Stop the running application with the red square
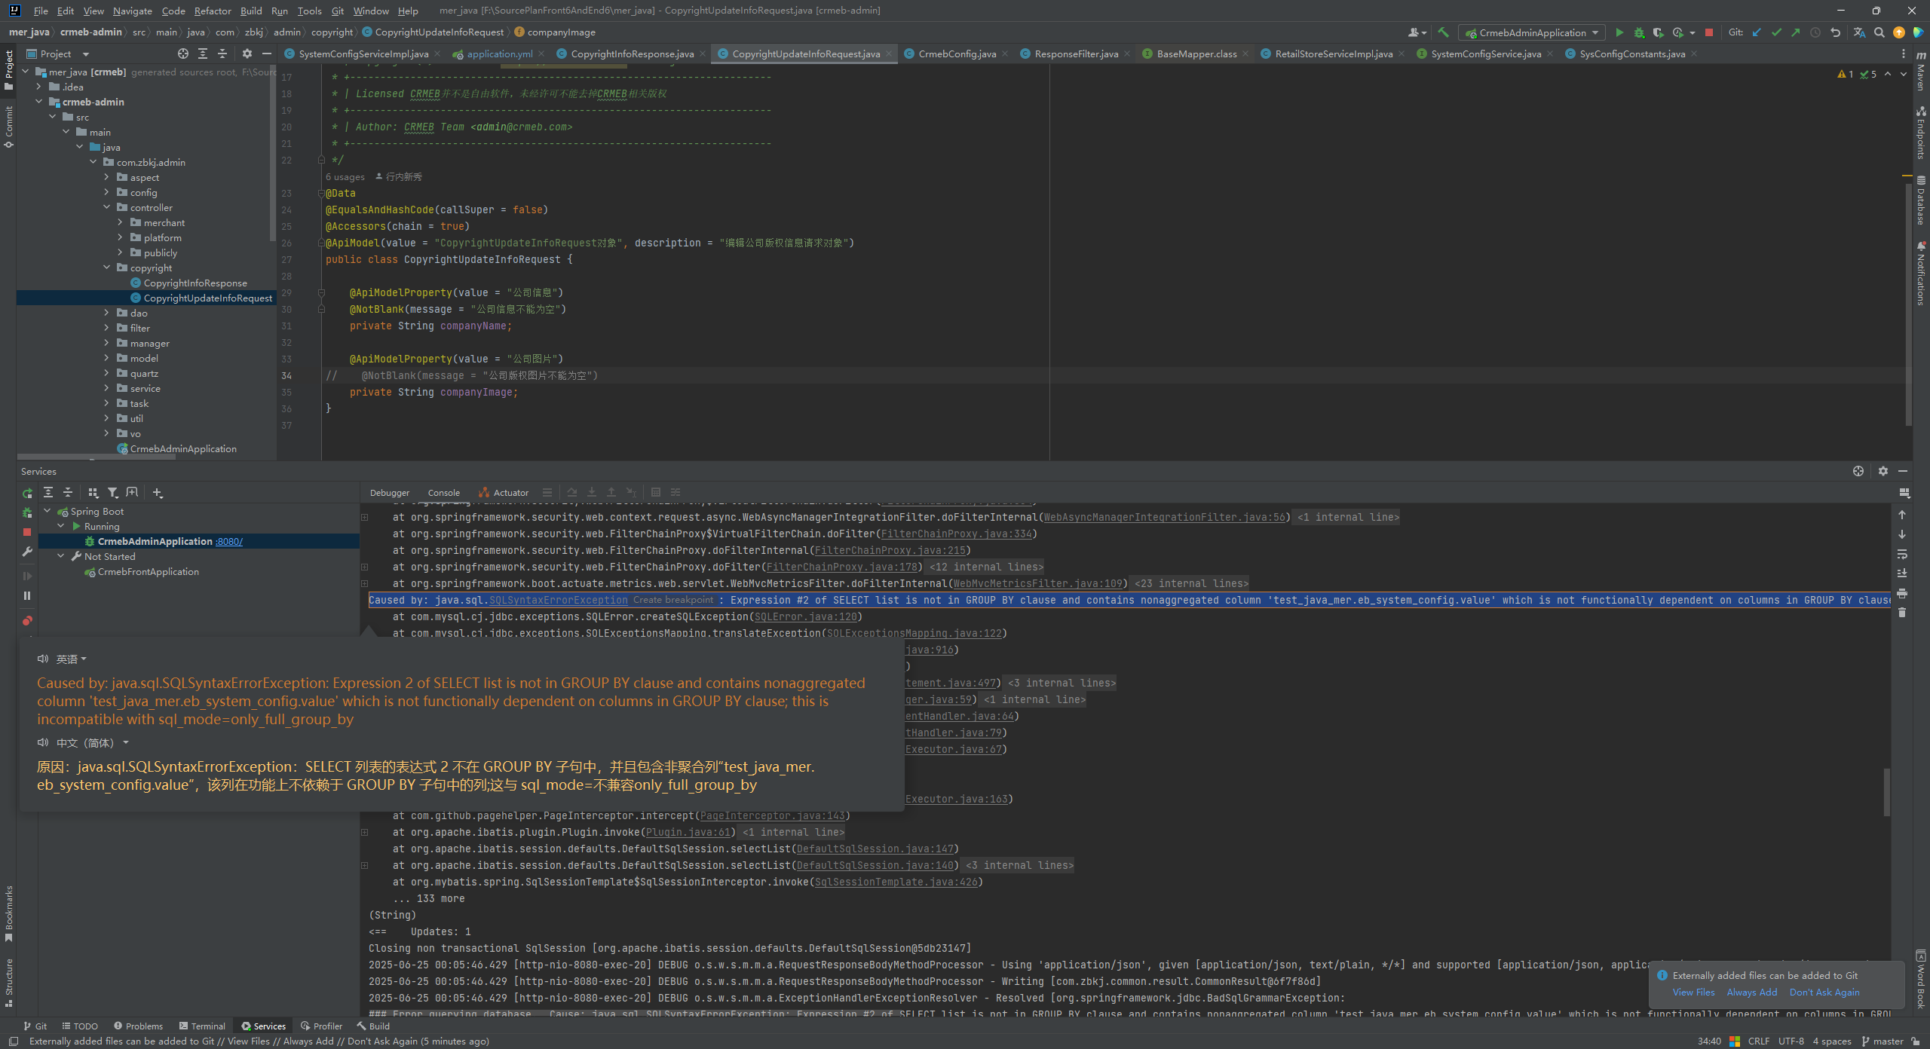1930x1049 pixels. coord(1709,32)
